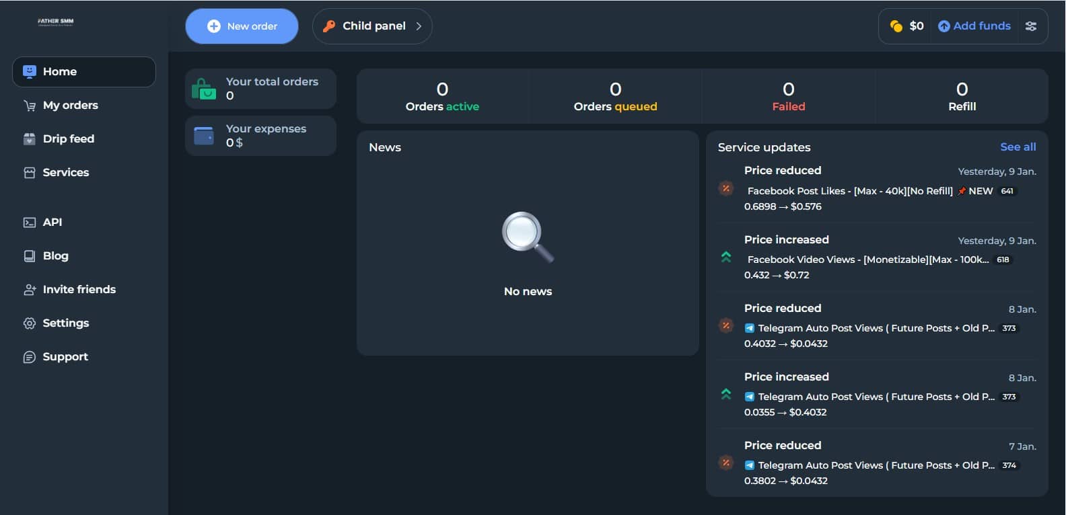
Task: Click the New order button
Action: coord(242,26)
